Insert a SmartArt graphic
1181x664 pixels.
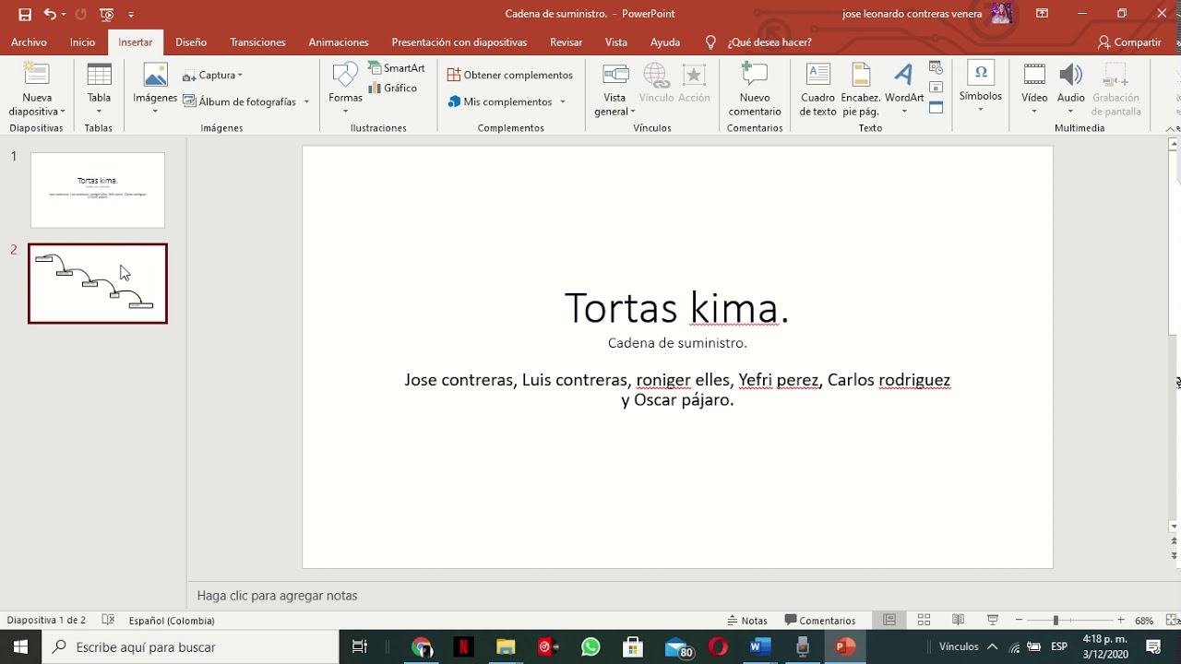click(x=397, y=68)
